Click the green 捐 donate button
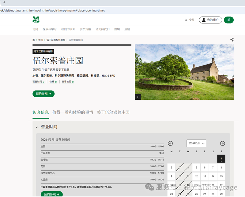245x197 pixels. pos(229,19)
